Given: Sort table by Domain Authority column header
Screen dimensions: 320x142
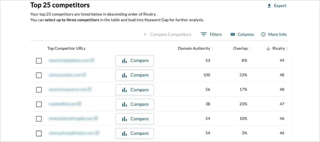Looking at the screenshot, I should [x=194, y=48].
